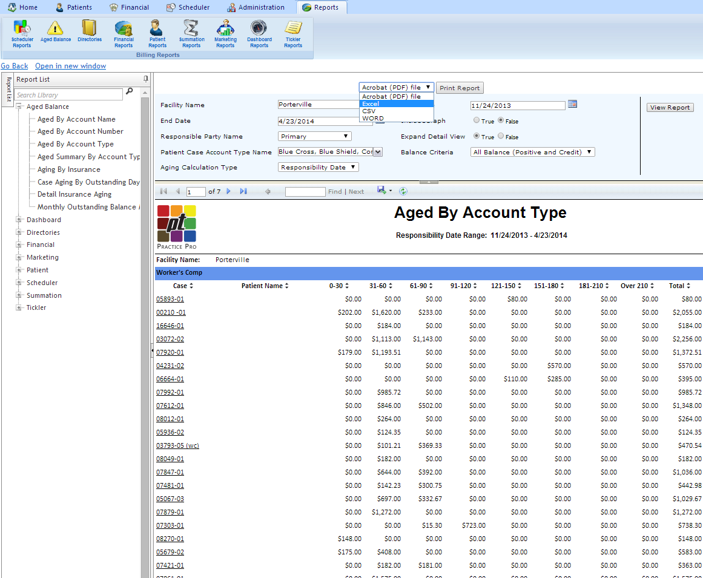This screenshot has width=703, height=578.
Task: Open Directories reports icon
Action: click(90, 28)
